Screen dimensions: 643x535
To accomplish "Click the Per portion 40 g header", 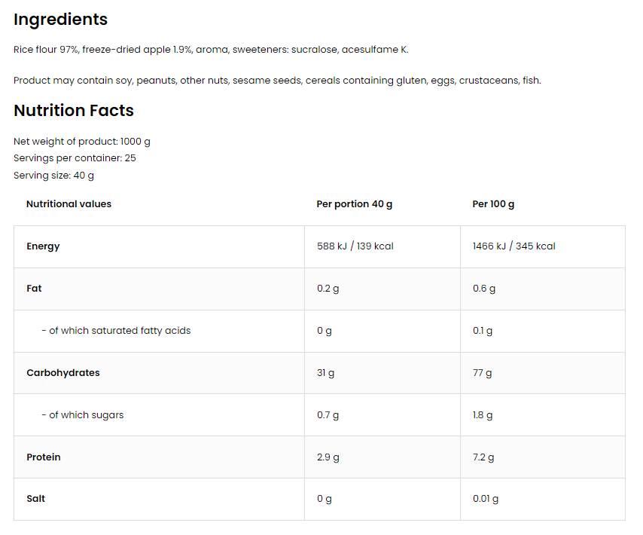I will (x=354, y=204).
